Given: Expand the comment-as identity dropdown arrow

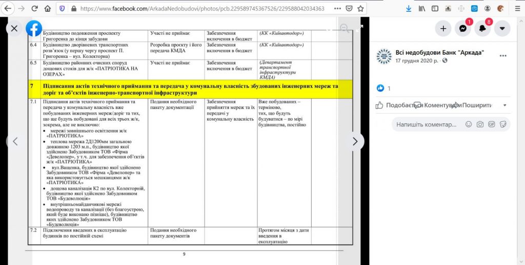Looking at the screenshot, I should [505, 105].
